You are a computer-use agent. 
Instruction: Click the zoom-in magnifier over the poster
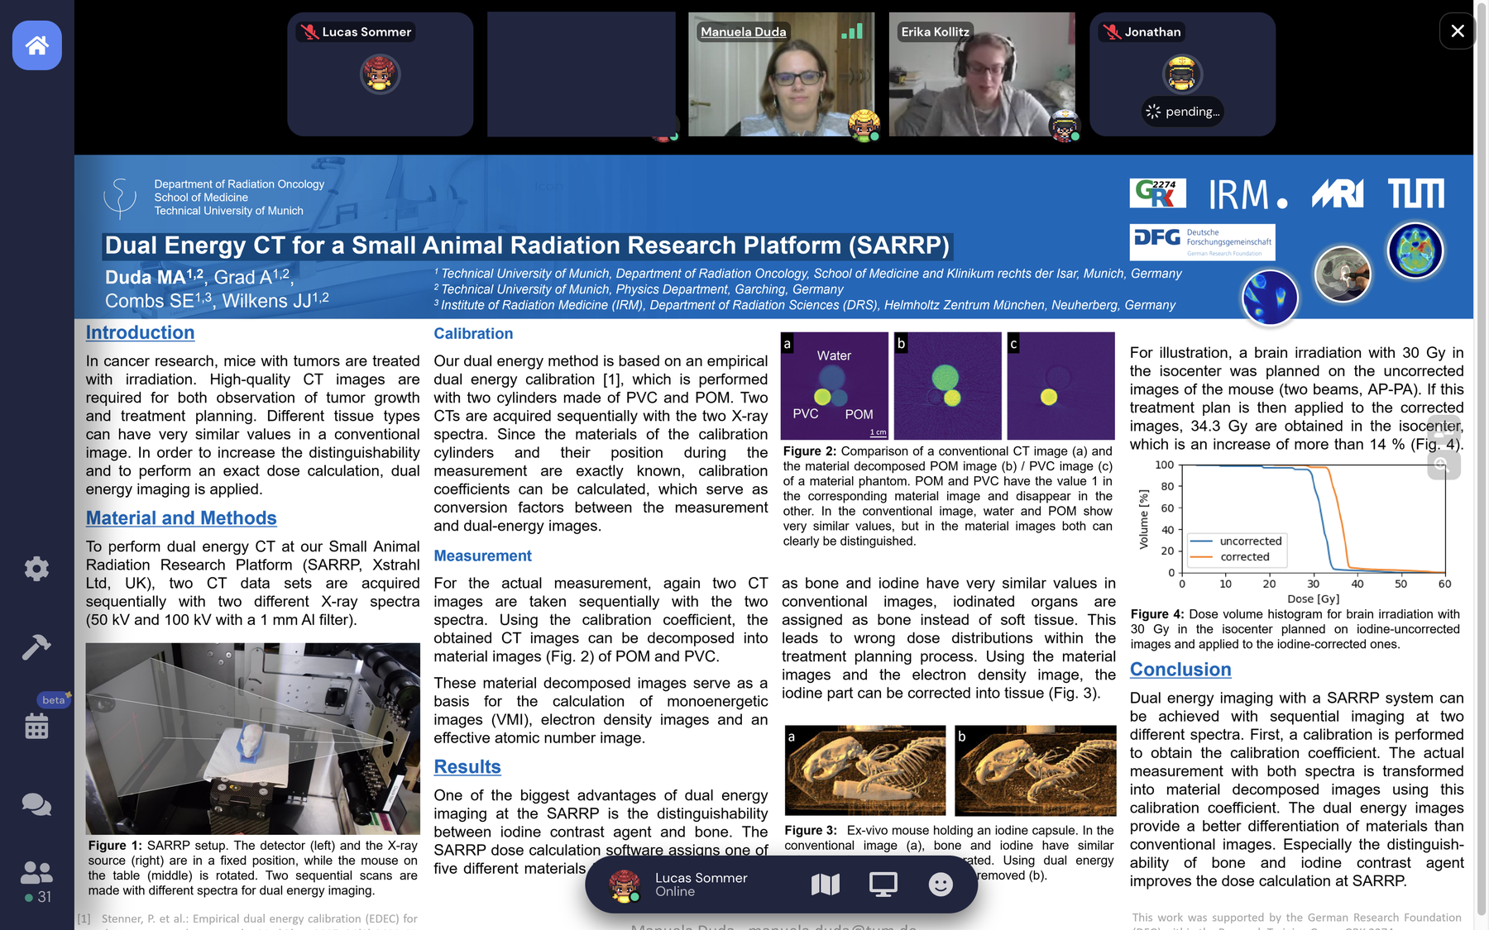coord(1443,465)
